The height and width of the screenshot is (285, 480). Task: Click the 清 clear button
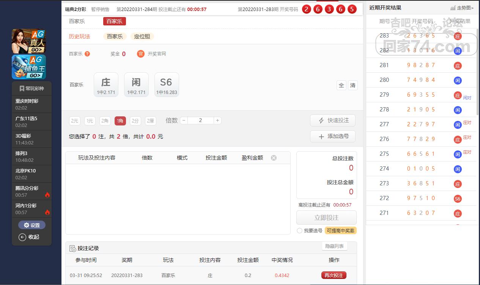(x=353, y=85)
